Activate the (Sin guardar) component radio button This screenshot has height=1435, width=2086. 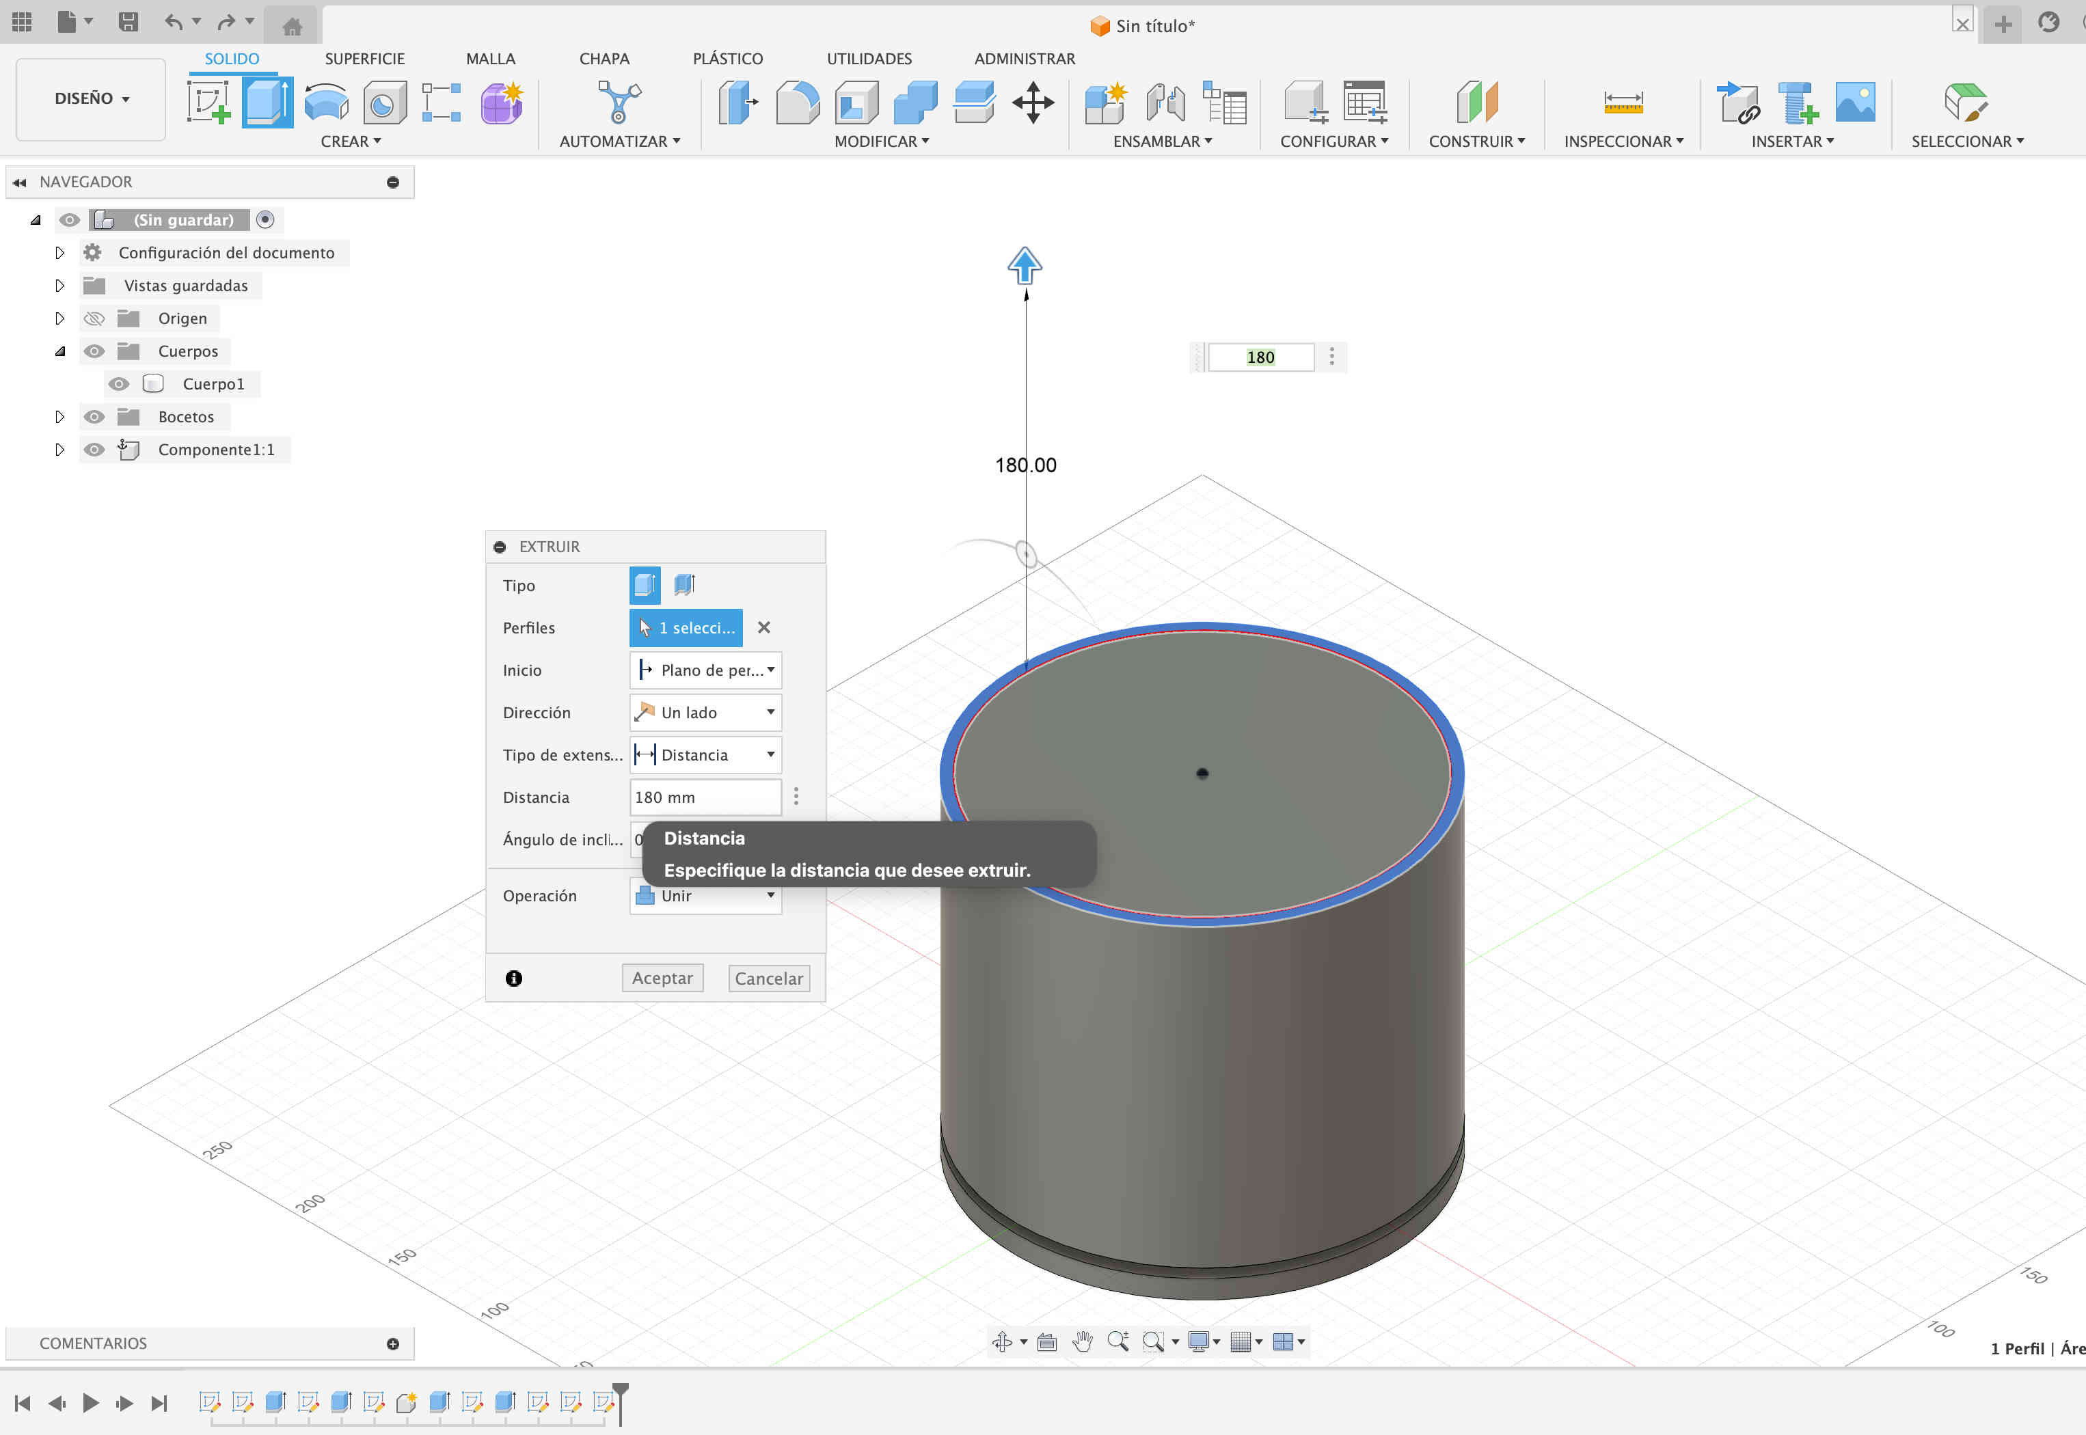265,219
